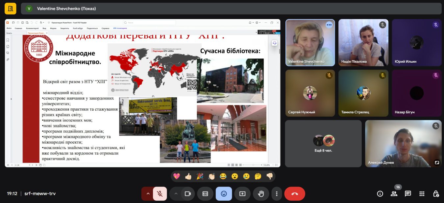Expand microphone audio settings arrow

148,194
